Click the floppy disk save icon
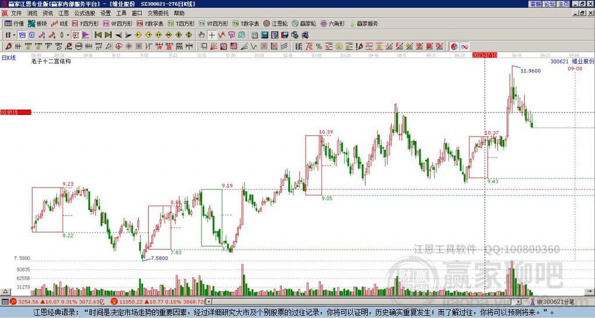The width and height of the screenshot is (595, 318). [x=285, y=35]
